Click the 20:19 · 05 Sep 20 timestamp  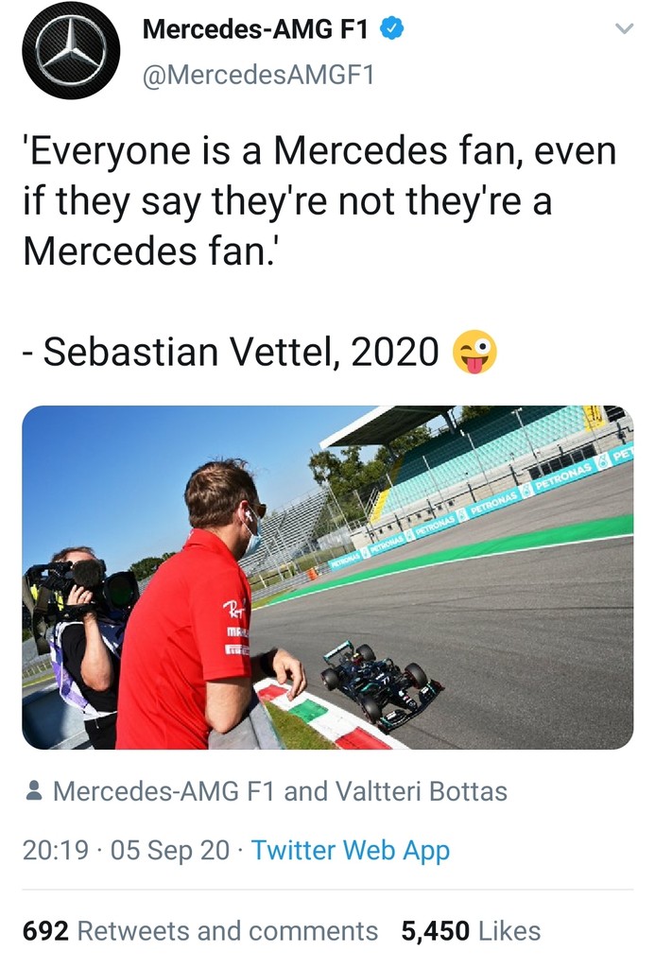click(126, 850)
